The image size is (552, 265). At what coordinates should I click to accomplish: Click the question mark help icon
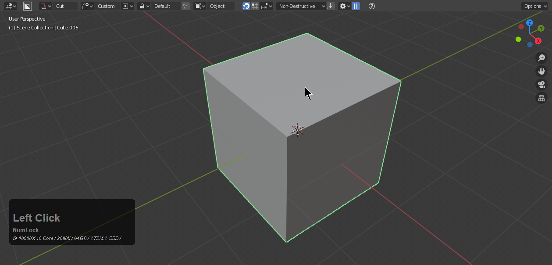(372, 6)
